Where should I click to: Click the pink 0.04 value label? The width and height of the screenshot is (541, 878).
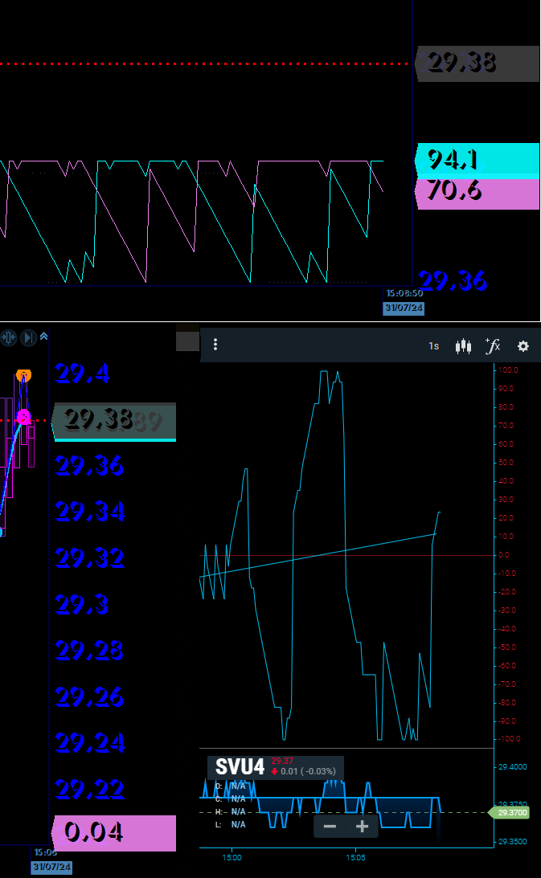(x=113, y=833)
